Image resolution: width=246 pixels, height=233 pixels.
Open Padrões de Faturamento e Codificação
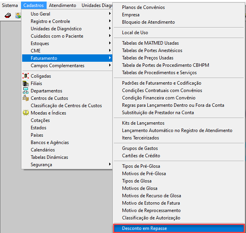[x=179, y=83]
